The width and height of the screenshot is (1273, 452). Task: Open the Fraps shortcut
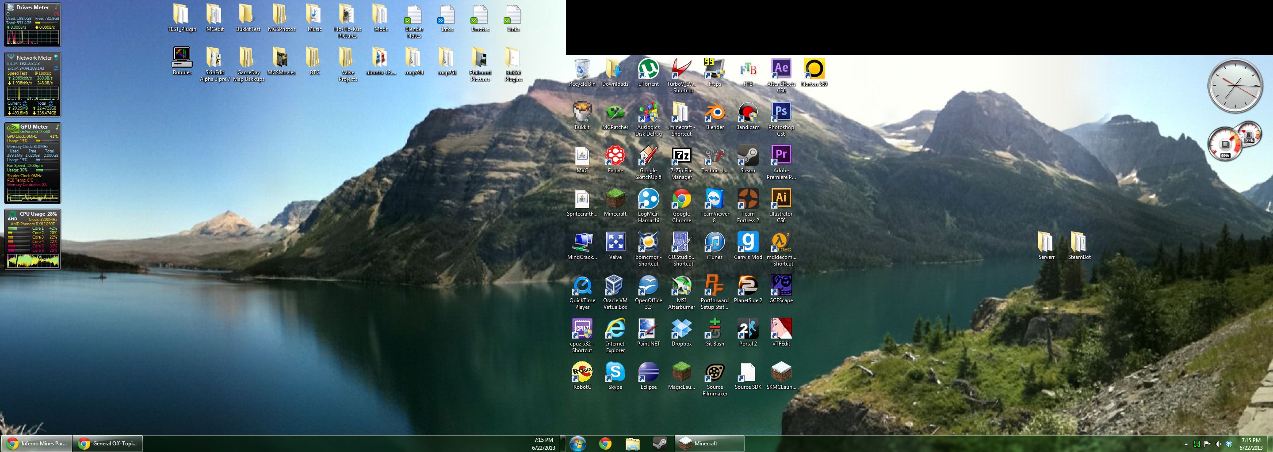tap(715, 72)
